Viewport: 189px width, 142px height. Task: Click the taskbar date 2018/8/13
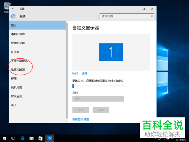(181, 140)
